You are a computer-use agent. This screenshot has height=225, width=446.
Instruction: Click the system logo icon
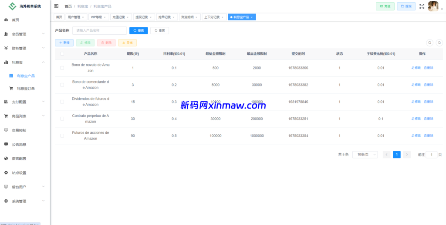coord(12,6)
